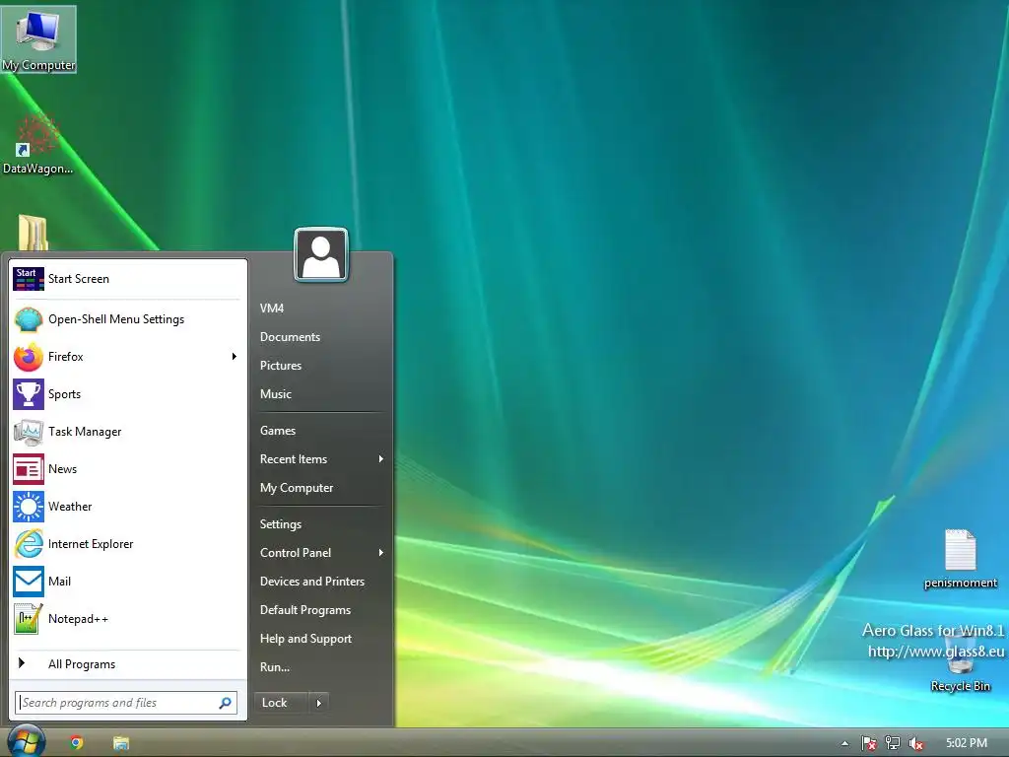Click the Windows Start orb
The height and width of the screenshot is (757, 1009).
tap(26, 741)
